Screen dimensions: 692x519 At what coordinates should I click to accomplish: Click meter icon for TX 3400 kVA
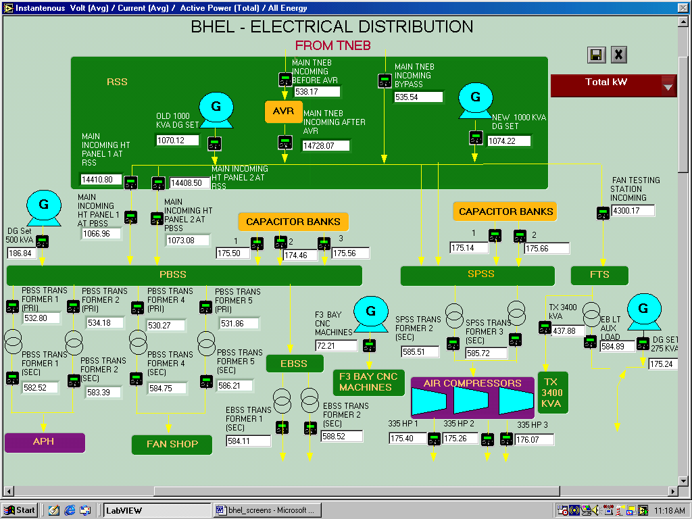click(545, 328)
